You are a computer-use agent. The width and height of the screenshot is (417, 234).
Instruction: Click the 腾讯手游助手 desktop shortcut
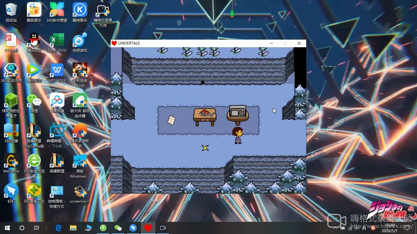pyautogui.click(x=80, y=136)
